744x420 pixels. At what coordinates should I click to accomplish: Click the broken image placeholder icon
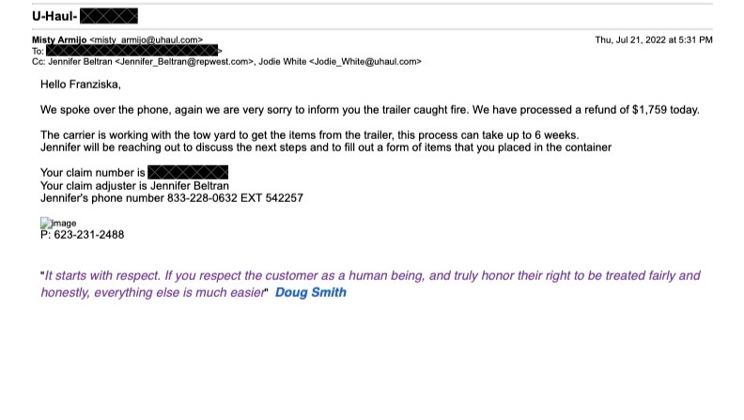pos(46,224)
